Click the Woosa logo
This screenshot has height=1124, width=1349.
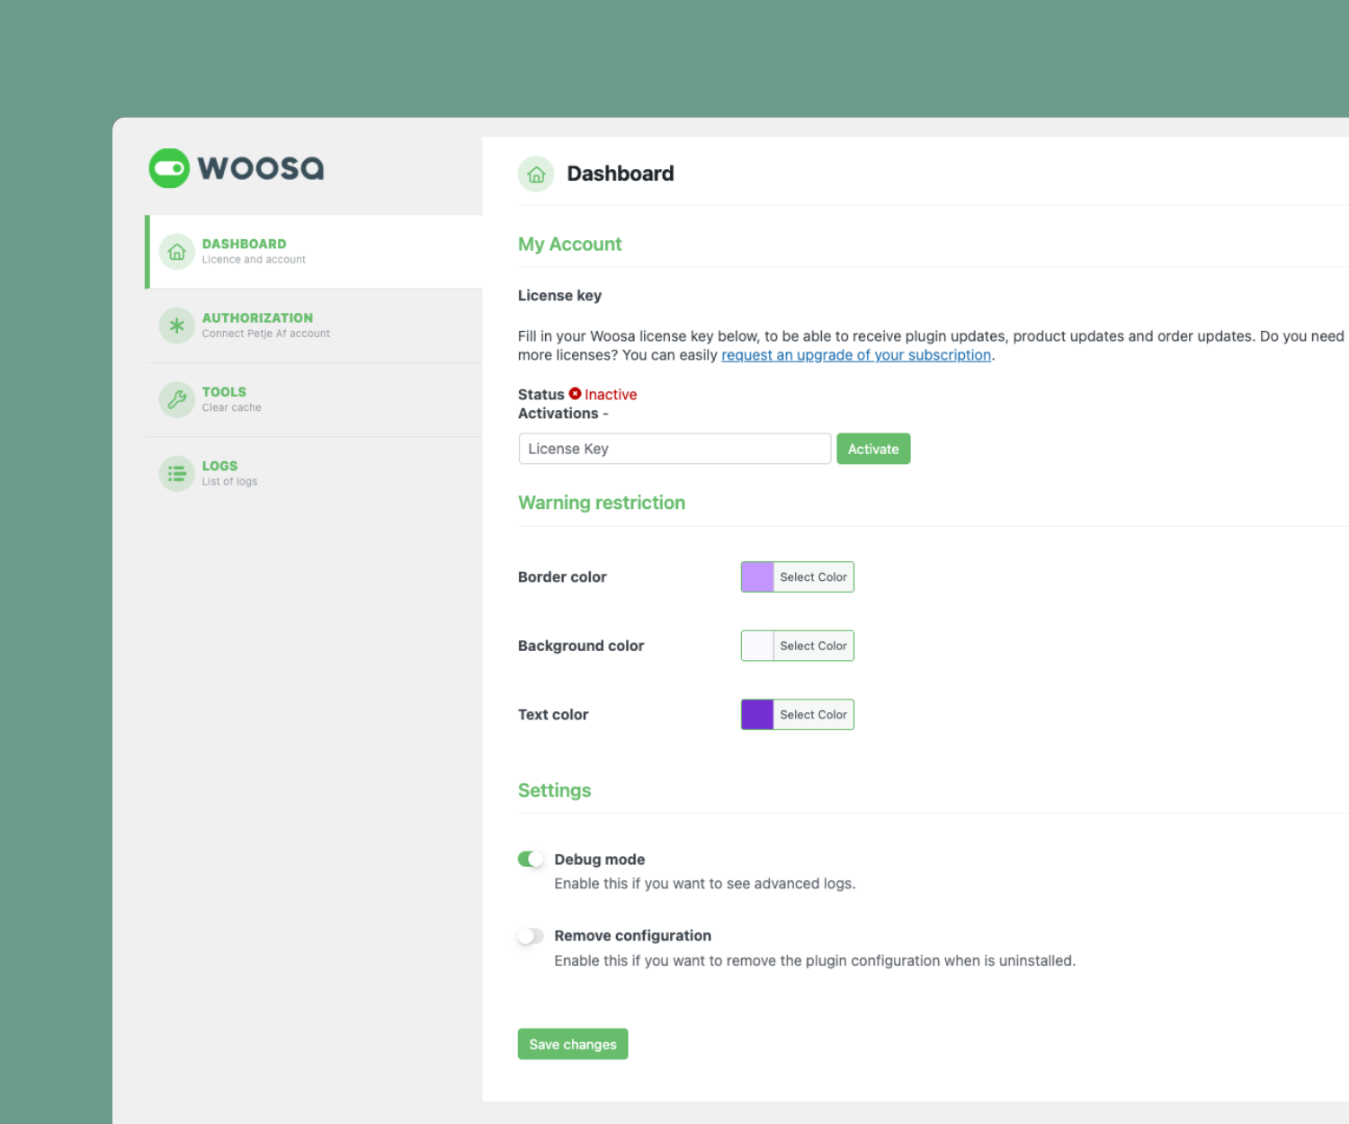pos(236,168)
